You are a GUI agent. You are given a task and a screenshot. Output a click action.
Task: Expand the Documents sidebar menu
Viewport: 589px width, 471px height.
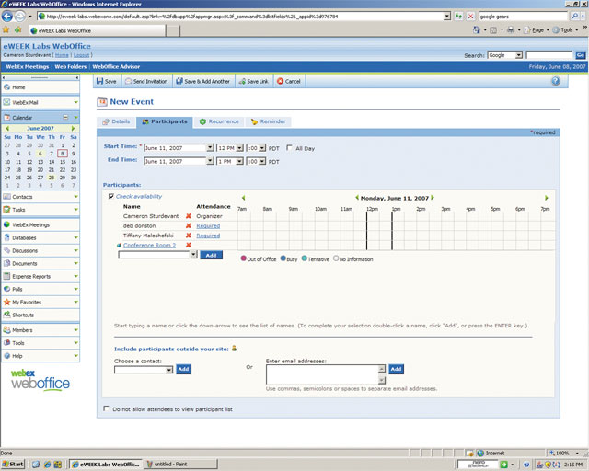[x=75, y=263]
